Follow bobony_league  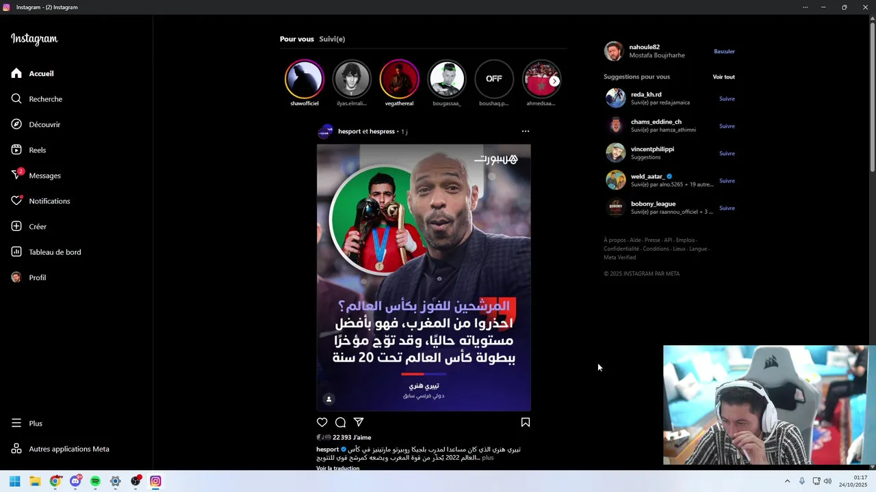[727, 208]
